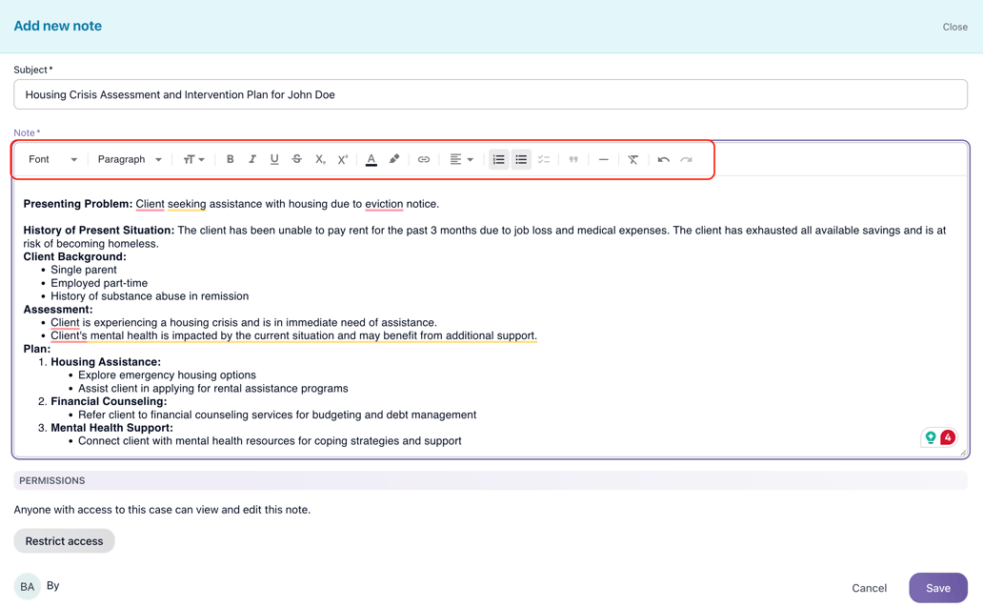Toggle the bulleted list formatting
Viewport: 983px width, 607px height.
coord(521,159)
